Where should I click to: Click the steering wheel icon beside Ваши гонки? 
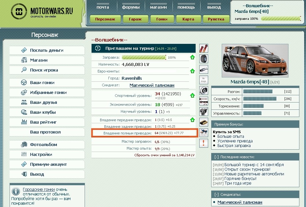(x=24, y=82)
